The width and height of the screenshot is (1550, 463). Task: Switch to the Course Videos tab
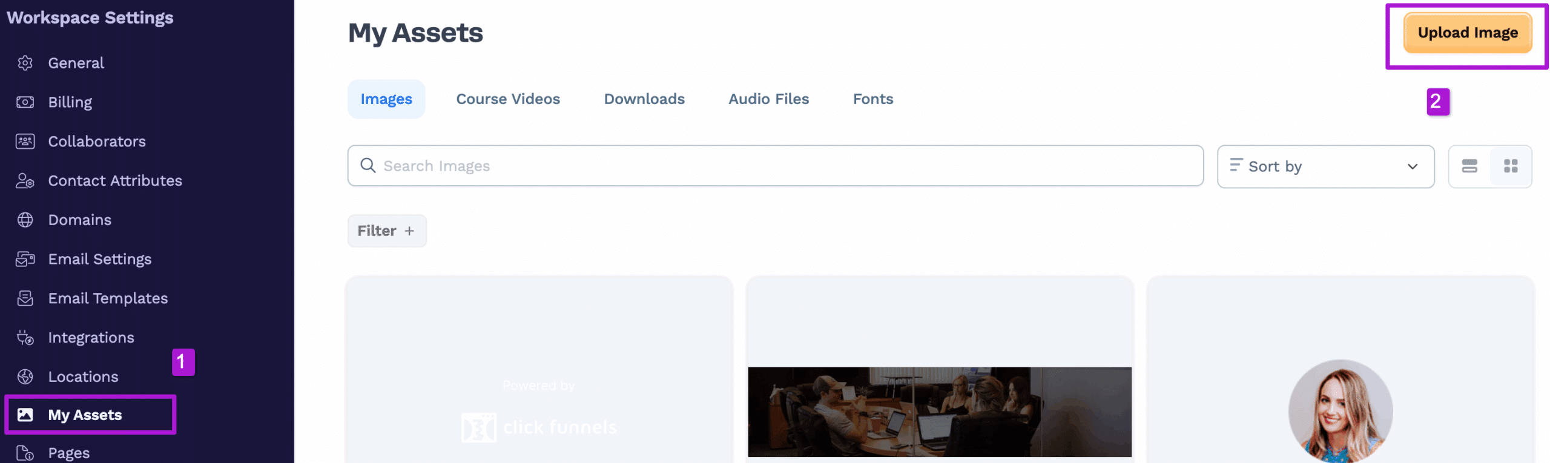(x=508, y=99)
